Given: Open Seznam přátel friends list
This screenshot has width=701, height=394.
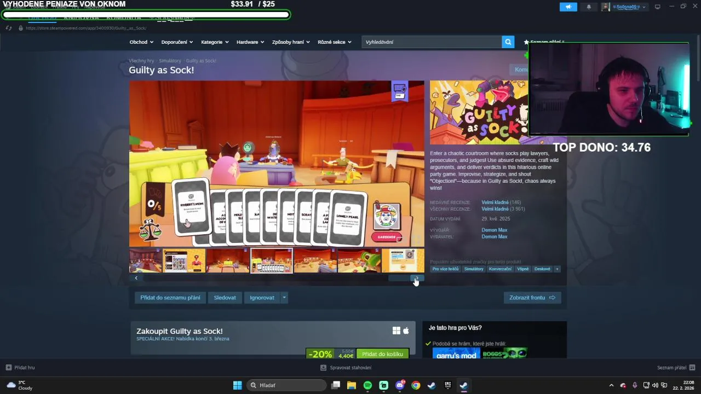Looking at the screenshot, I should 676,368.
